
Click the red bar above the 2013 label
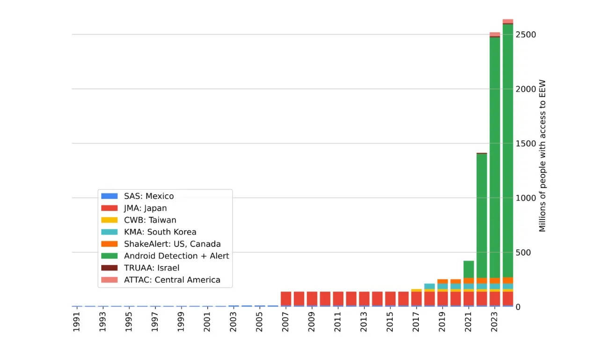pos(364,299)
